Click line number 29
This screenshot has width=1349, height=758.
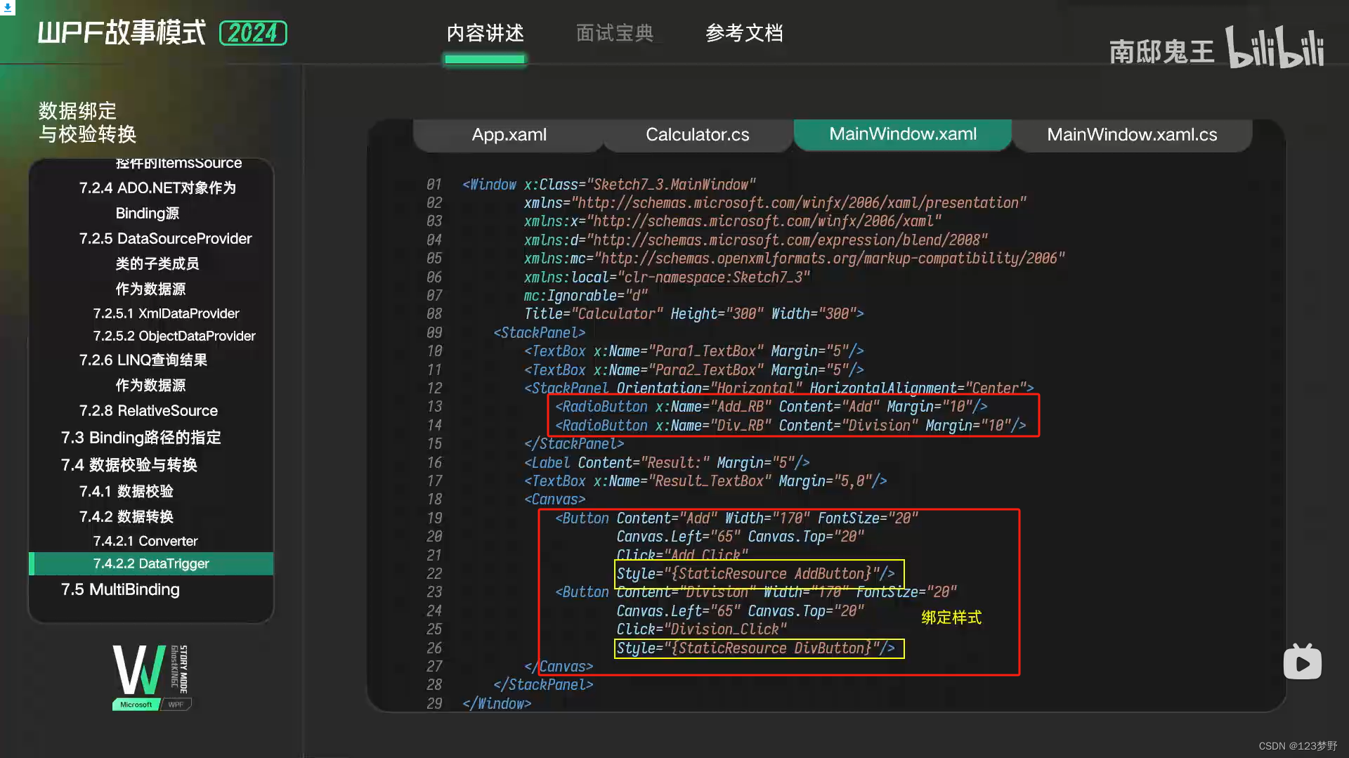pyautogui.click(x=434, y=704)
